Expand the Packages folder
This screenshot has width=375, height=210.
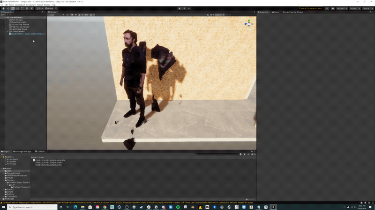click(x=1, y=199)
